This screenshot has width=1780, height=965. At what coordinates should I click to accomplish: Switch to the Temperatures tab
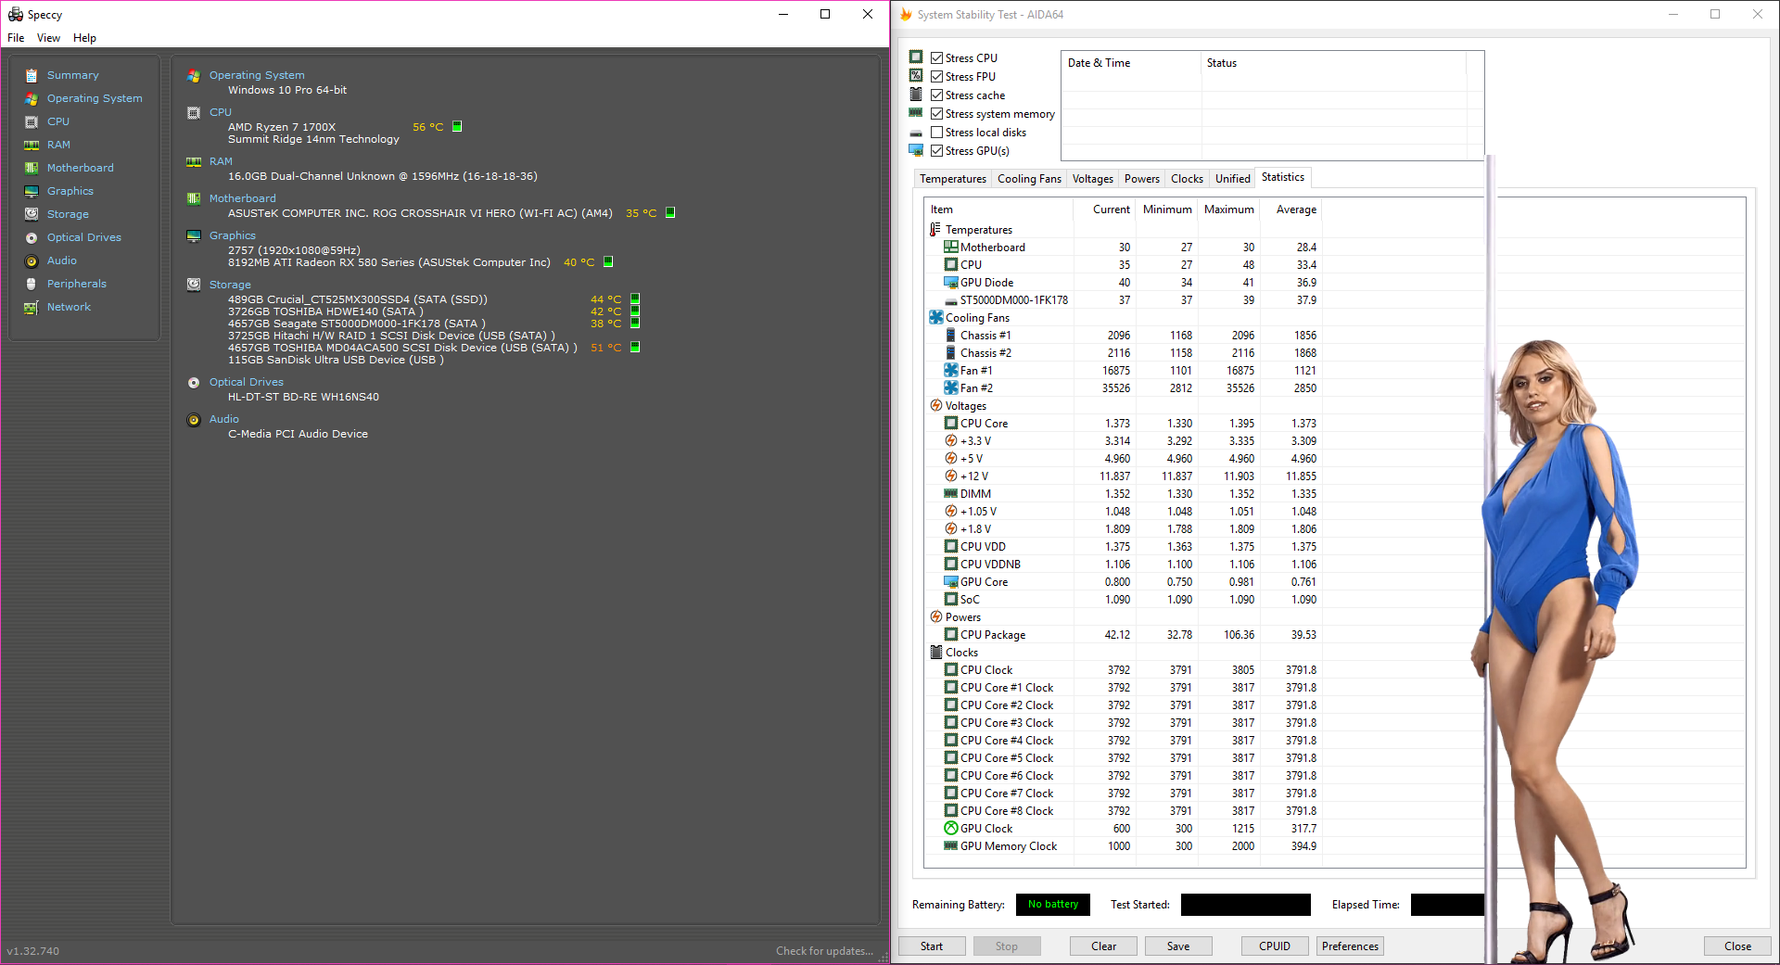pyautogui.click(x=953, y=179)
